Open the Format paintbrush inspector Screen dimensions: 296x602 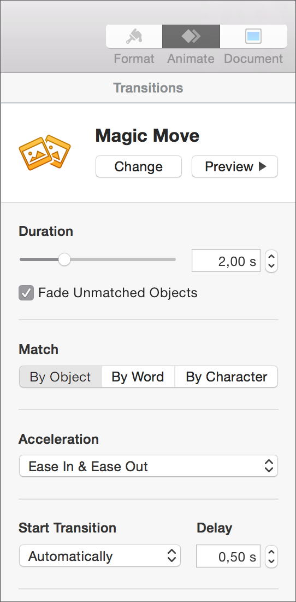[x=134, y=37]
